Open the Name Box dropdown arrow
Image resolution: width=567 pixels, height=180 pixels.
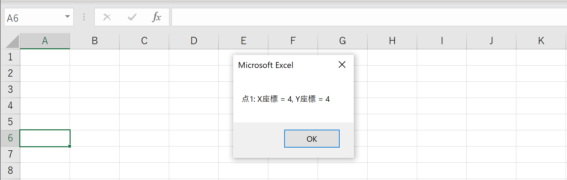pyautogui.click(x=68, y=17)
